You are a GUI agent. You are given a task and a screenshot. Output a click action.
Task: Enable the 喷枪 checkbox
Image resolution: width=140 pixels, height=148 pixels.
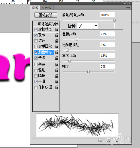(36, 76)
